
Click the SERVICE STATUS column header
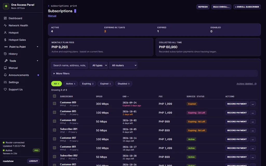(x=195, y=96)
